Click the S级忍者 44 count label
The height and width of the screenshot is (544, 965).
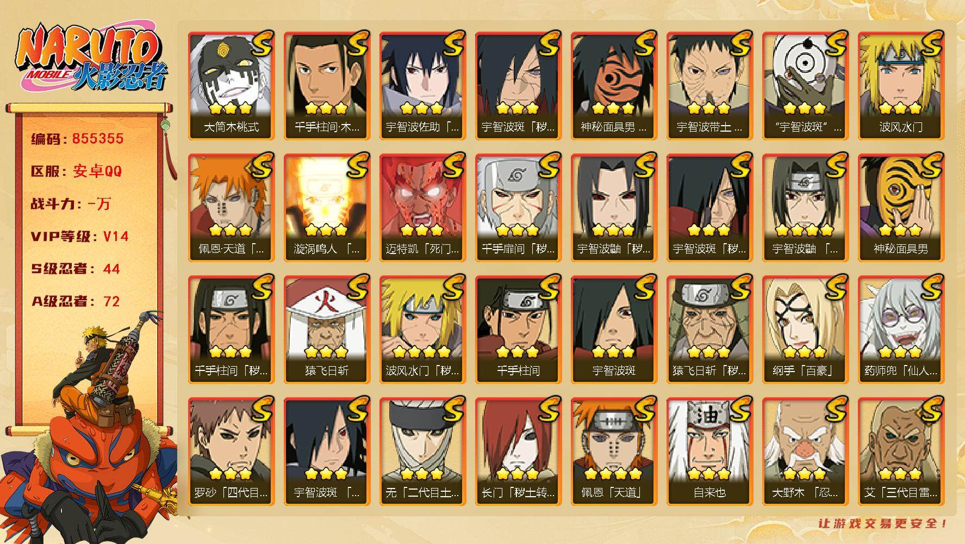[x=76, y=269]
